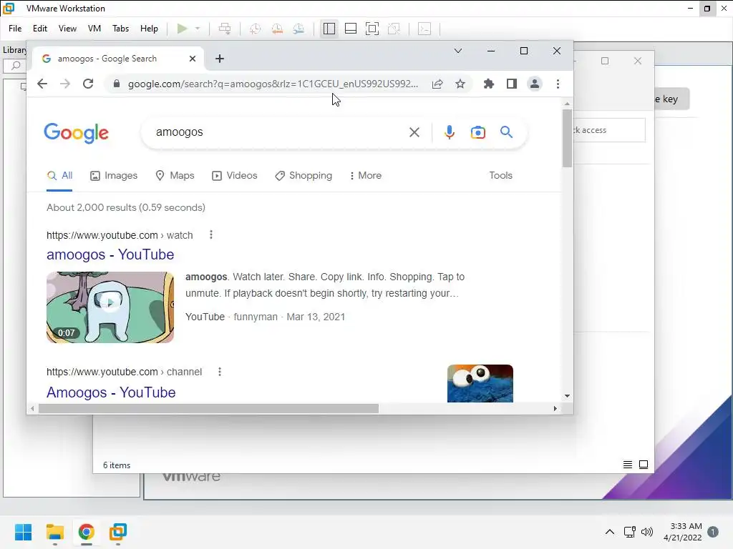Open the VMware Edit menu
Screen dimensions: 733x549
(40, 29)
